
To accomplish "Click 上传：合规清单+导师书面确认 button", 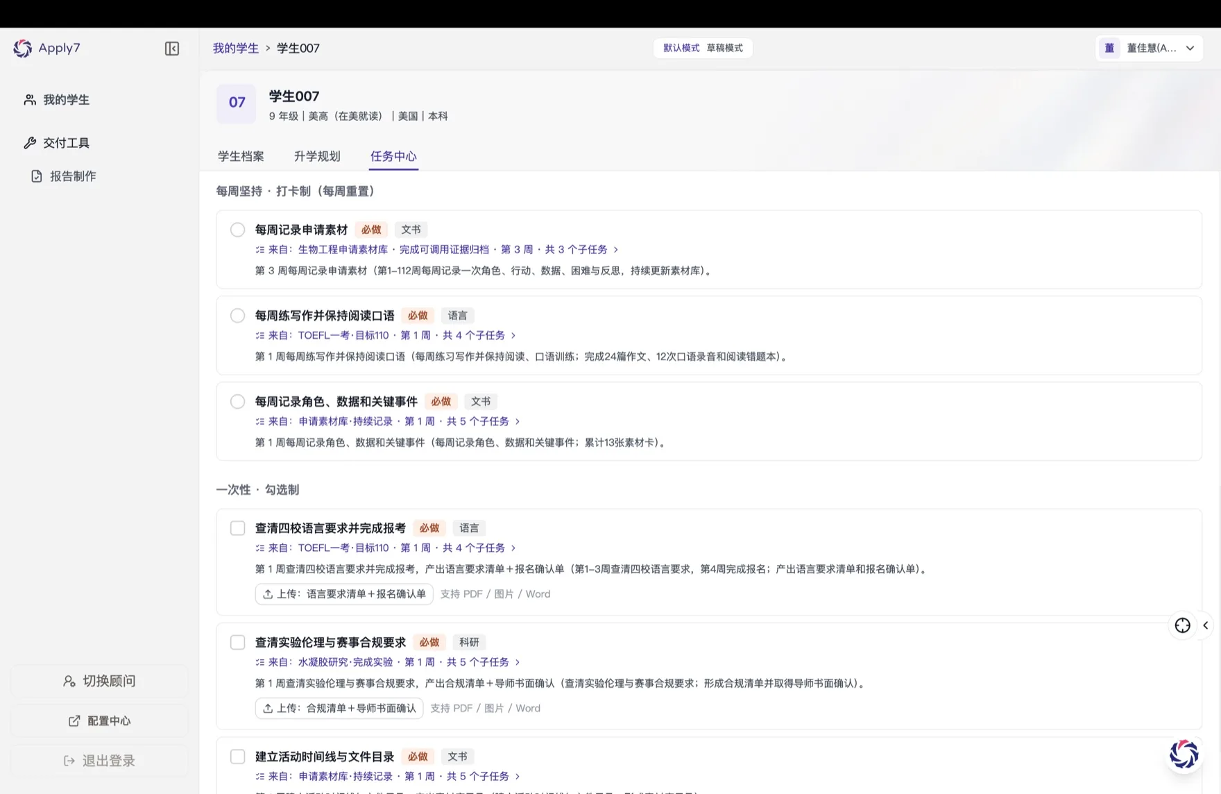I will point(339,709).
